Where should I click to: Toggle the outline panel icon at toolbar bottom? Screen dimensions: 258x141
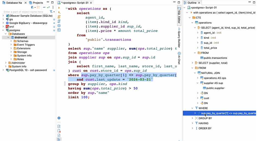[59, 140]
